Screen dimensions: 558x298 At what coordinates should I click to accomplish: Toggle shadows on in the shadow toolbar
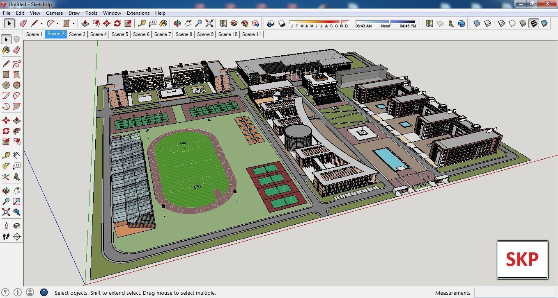point(282,23)
